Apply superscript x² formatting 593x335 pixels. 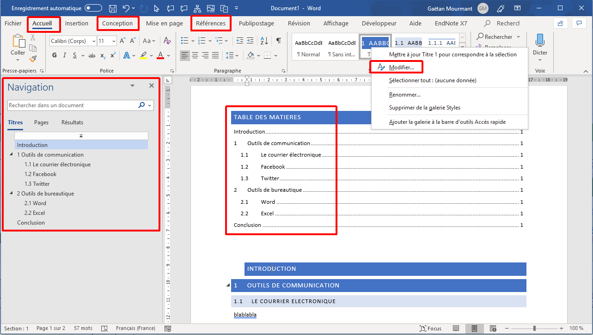point(113,55)
